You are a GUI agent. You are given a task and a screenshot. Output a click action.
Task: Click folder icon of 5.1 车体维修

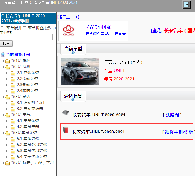[x=13, y=139]
